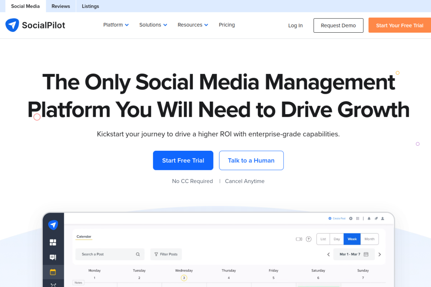
Task: Click the blue Start Free Trial button
Action: (183, 160)
